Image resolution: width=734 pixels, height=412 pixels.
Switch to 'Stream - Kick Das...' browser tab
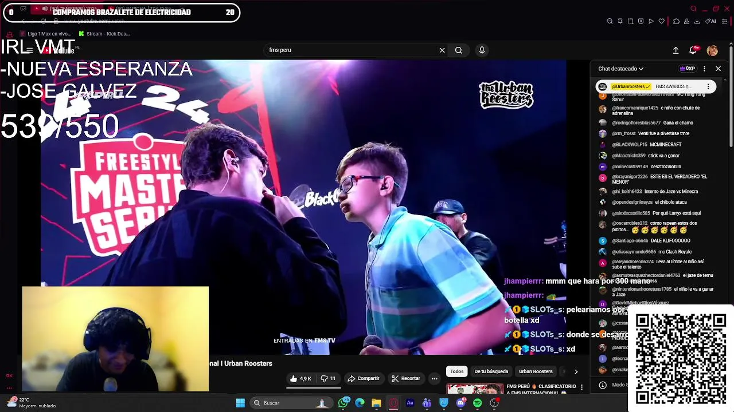104,34
